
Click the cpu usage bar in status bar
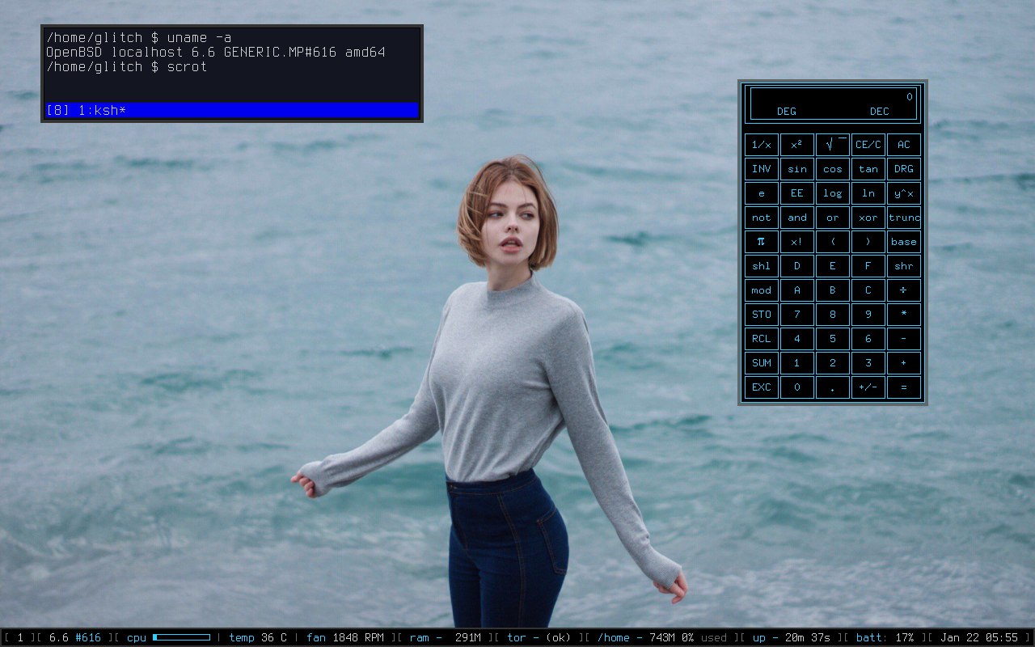coord(181,637)
